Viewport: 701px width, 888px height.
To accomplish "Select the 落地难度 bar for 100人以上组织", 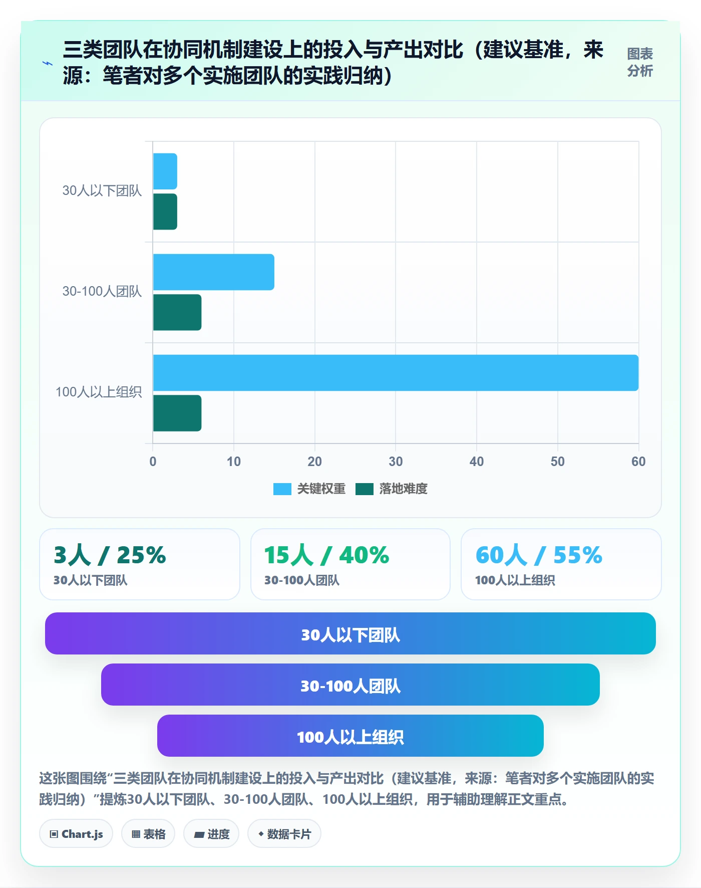I will pyautogui.click(x=177, y=413).
